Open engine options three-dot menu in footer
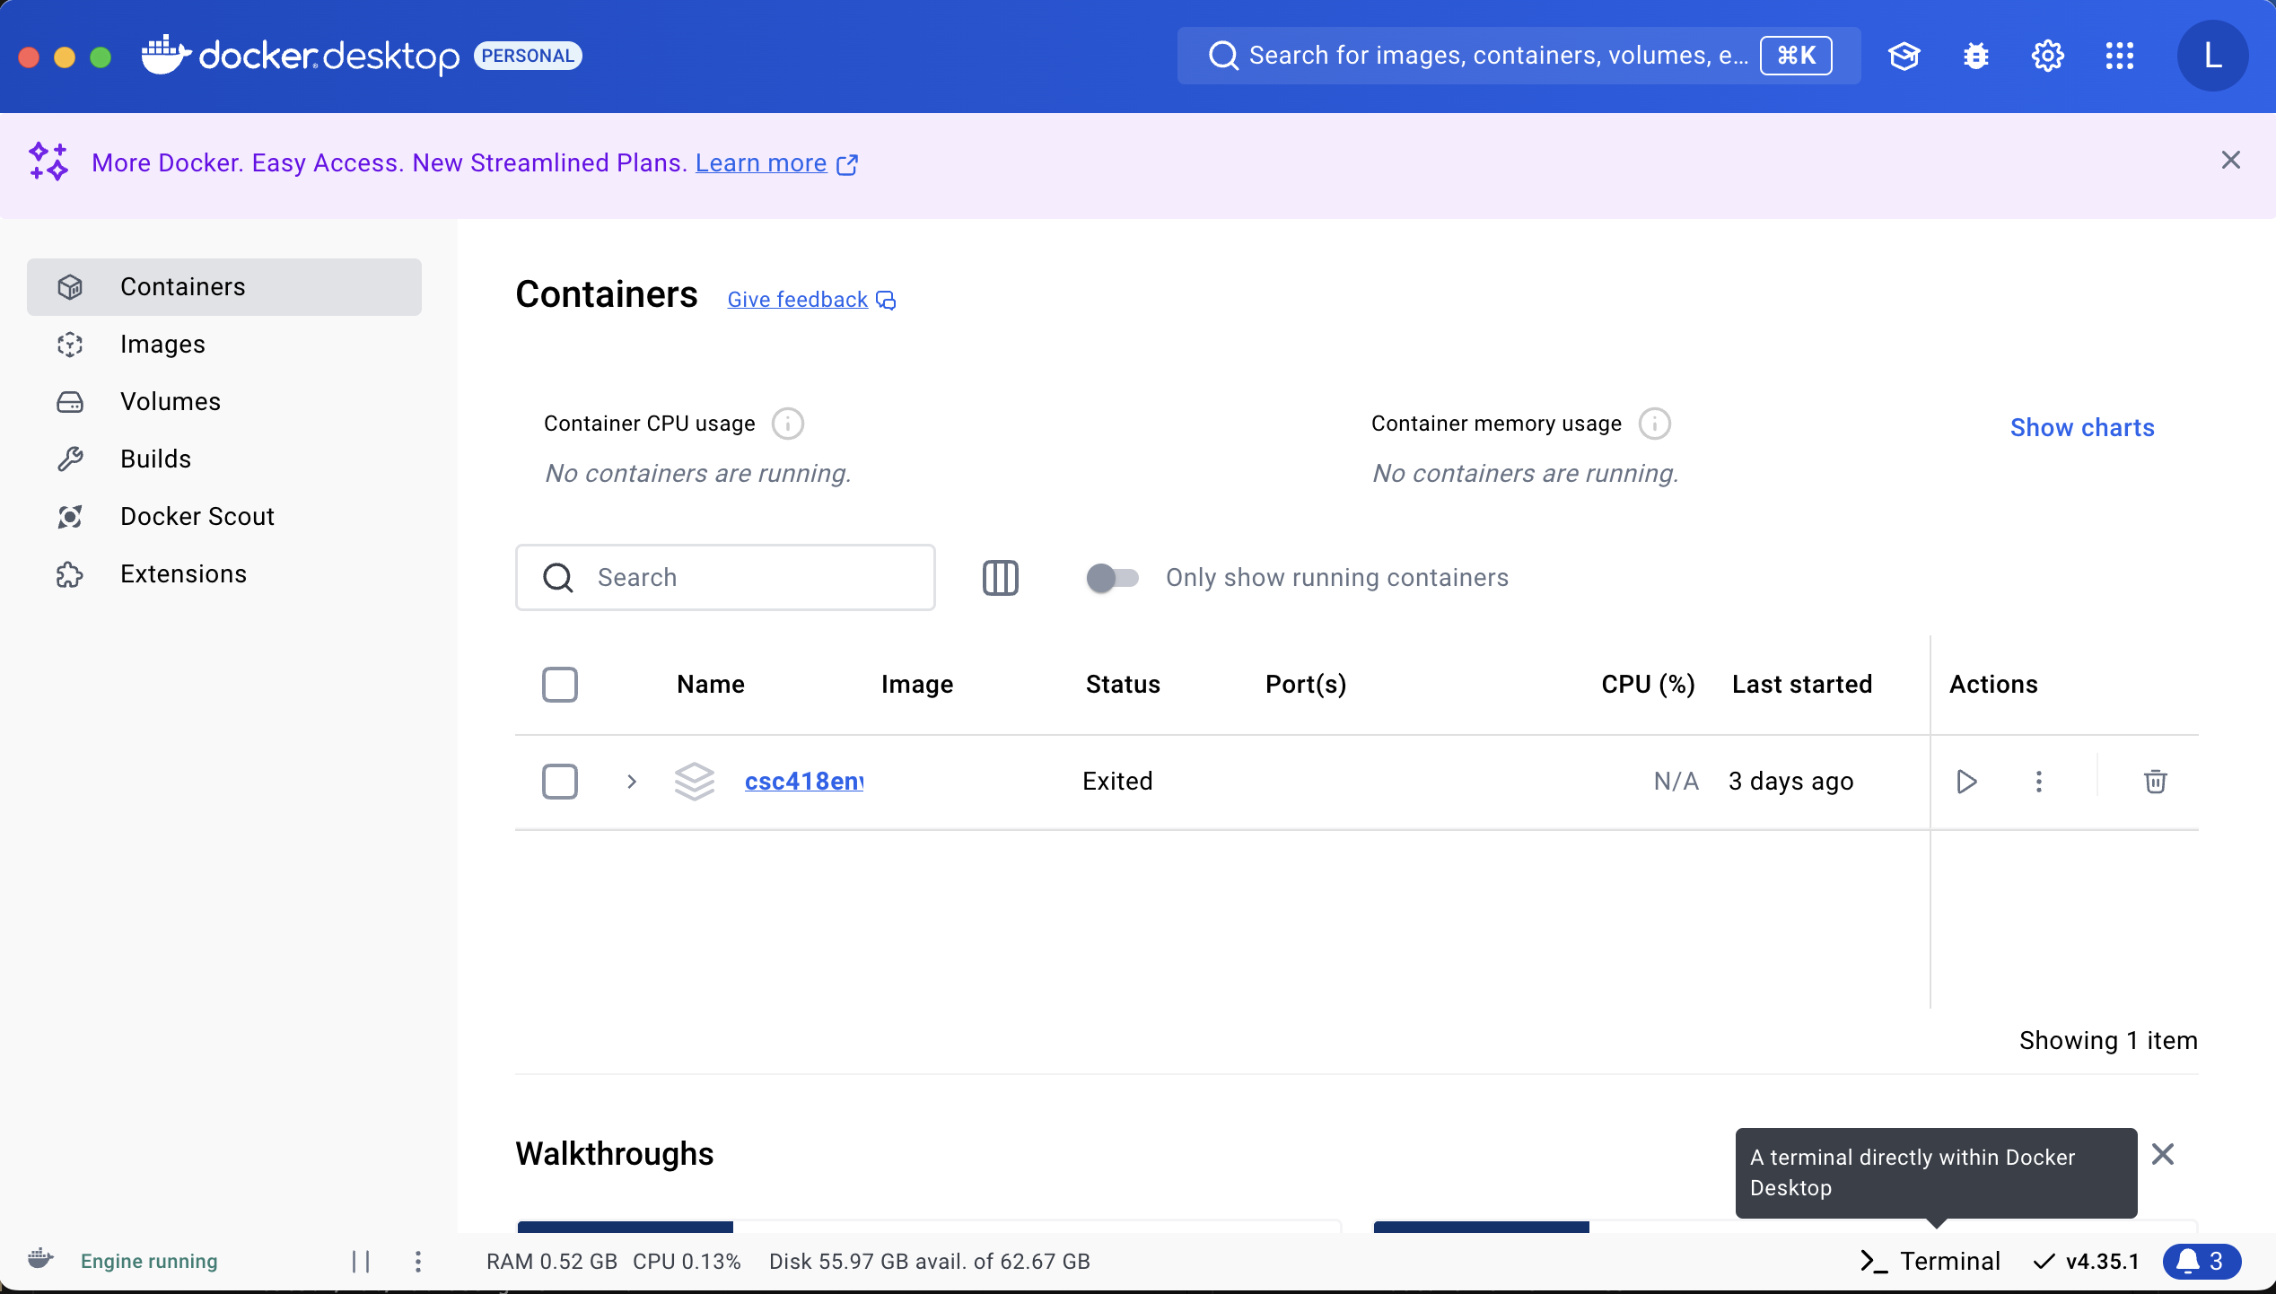Image resolution: width=2276 pixels, height=1294 pixels. (418, 1262)
